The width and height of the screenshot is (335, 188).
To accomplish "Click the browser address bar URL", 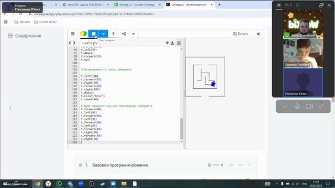I will (x=94, y=14).
